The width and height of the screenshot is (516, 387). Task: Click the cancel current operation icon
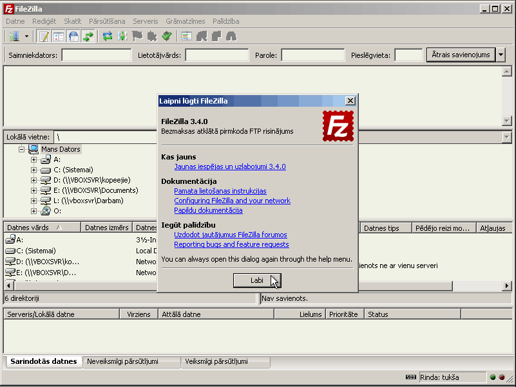pyautogui.click(x=137, y=36)
